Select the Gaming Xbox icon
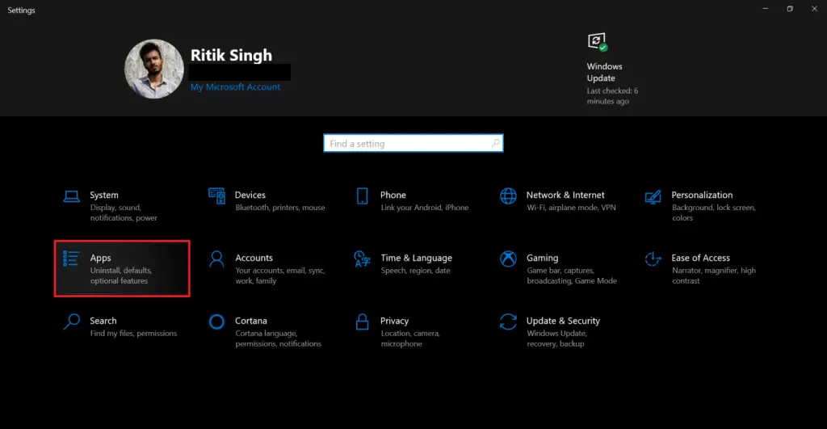Viewport: 827px width, 429px height. pos(509,259)
